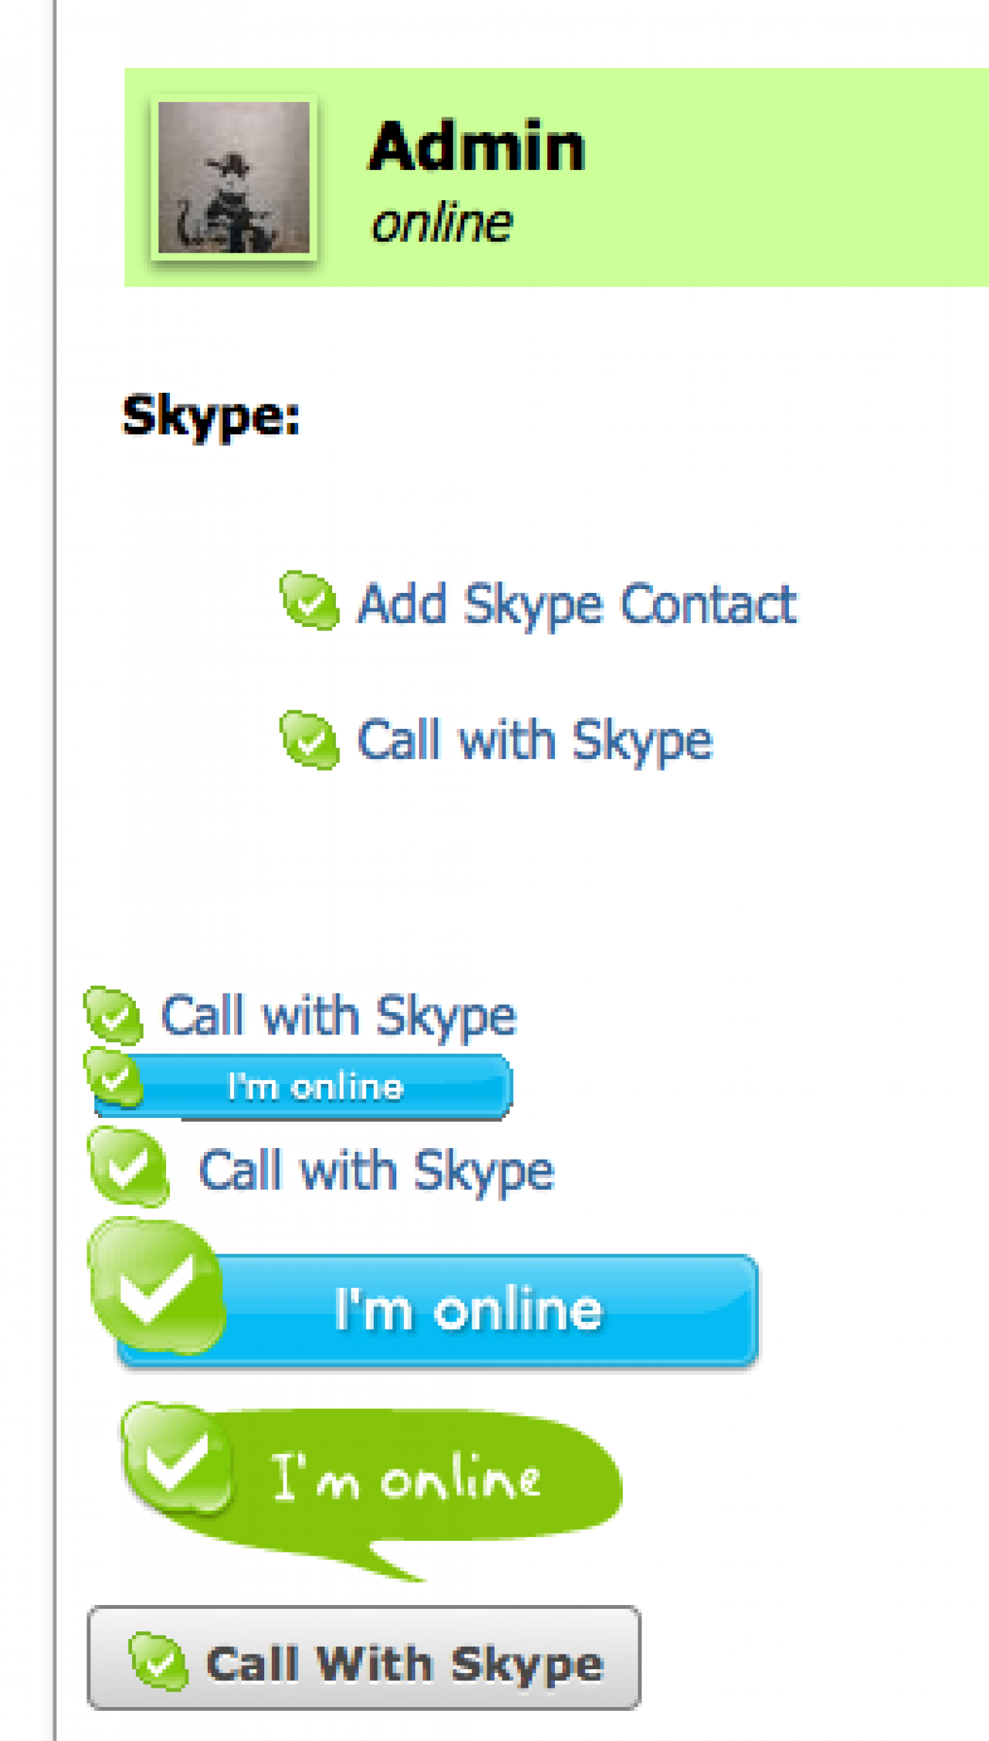Click Call with Skype text above small blue button
989x1741 pixels.
coord(338,1016)
